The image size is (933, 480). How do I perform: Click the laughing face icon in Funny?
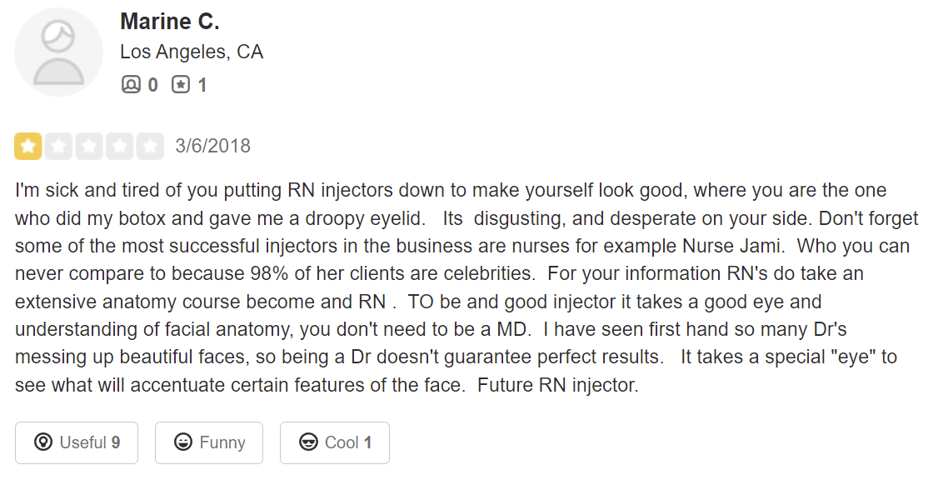coord(183,442)
